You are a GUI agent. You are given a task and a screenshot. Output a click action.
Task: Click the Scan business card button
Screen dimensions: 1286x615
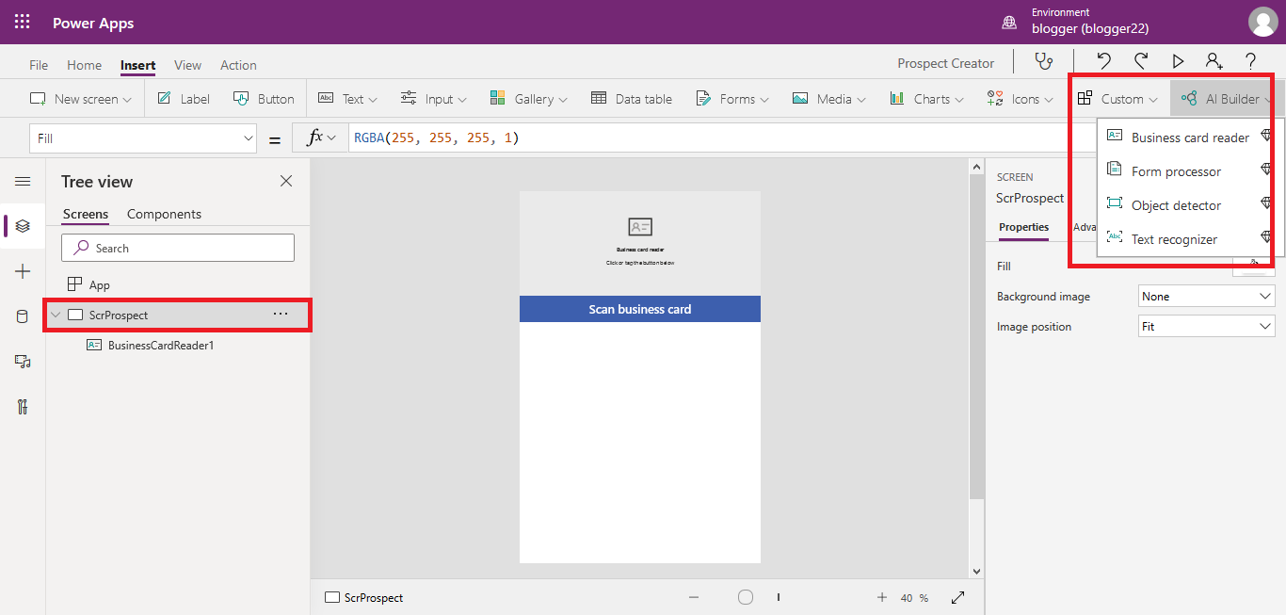pos(640,309)
